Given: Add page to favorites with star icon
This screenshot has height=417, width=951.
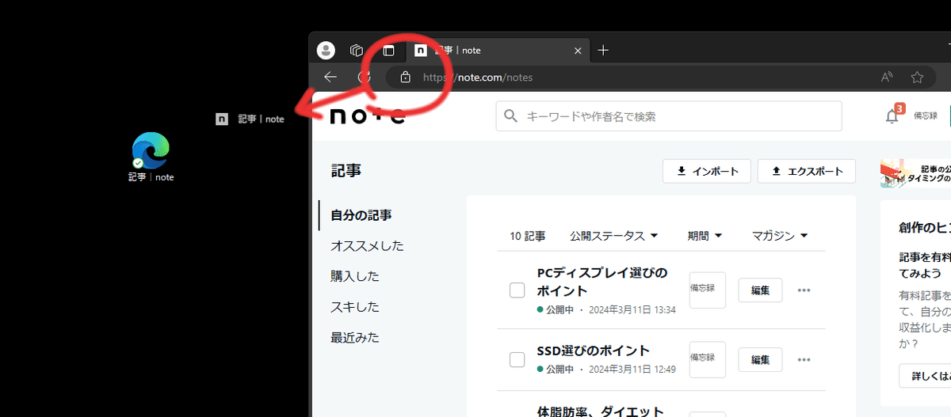Looking at the screenshot, I should coord(917,78).
